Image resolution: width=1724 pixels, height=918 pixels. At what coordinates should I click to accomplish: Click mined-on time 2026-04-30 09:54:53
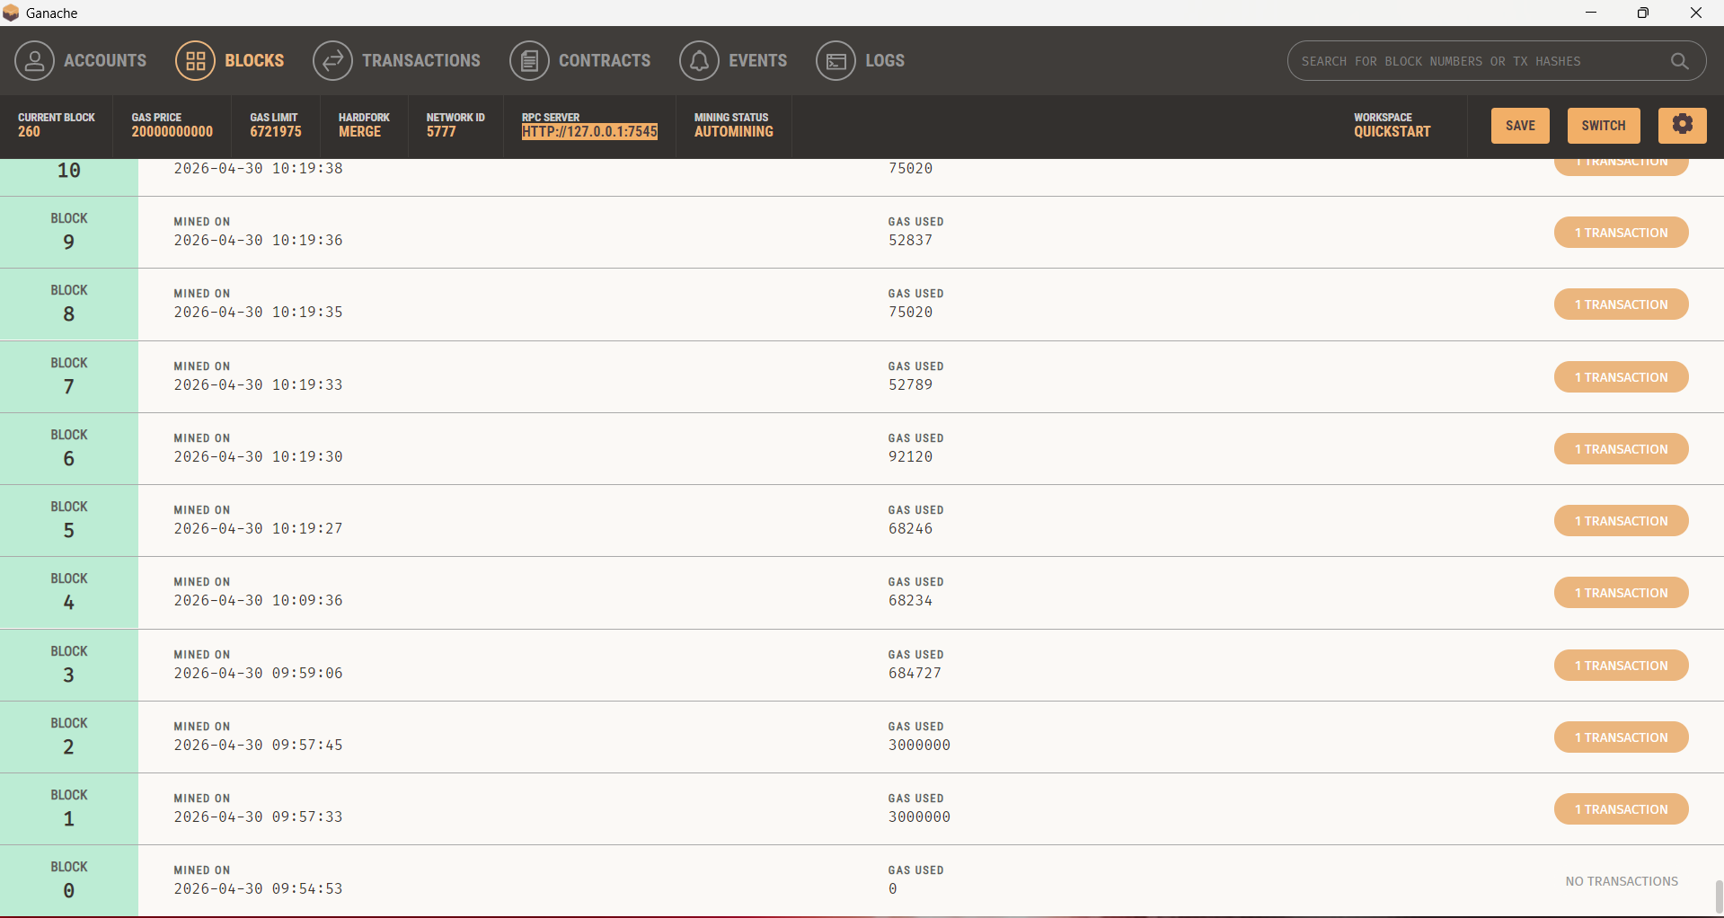click(258, 888)
